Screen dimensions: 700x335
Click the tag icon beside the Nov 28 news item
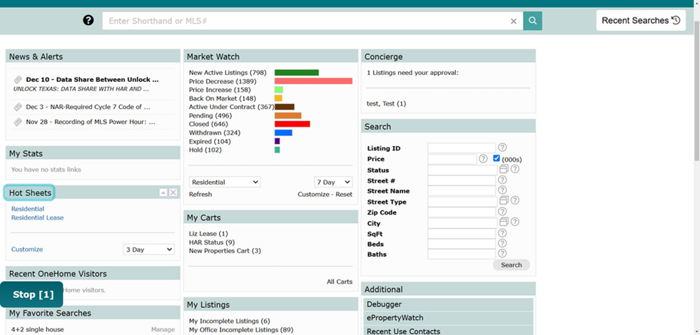[18, 122]
